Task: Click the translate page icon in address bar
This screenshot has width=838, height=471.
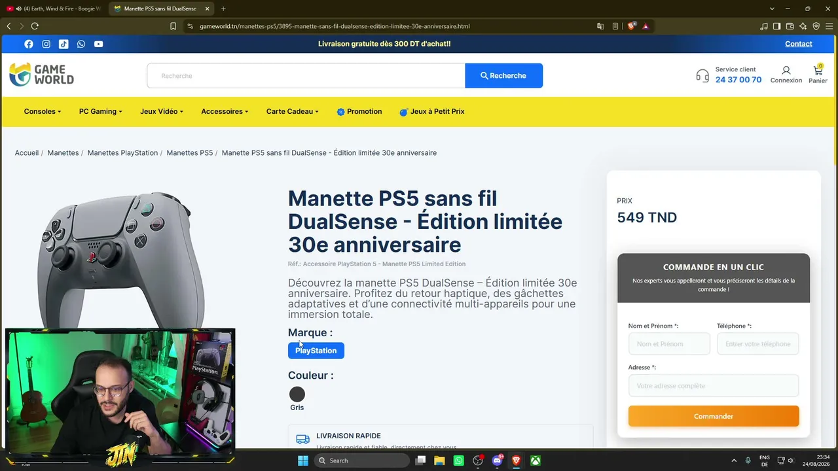Action: 600,26
